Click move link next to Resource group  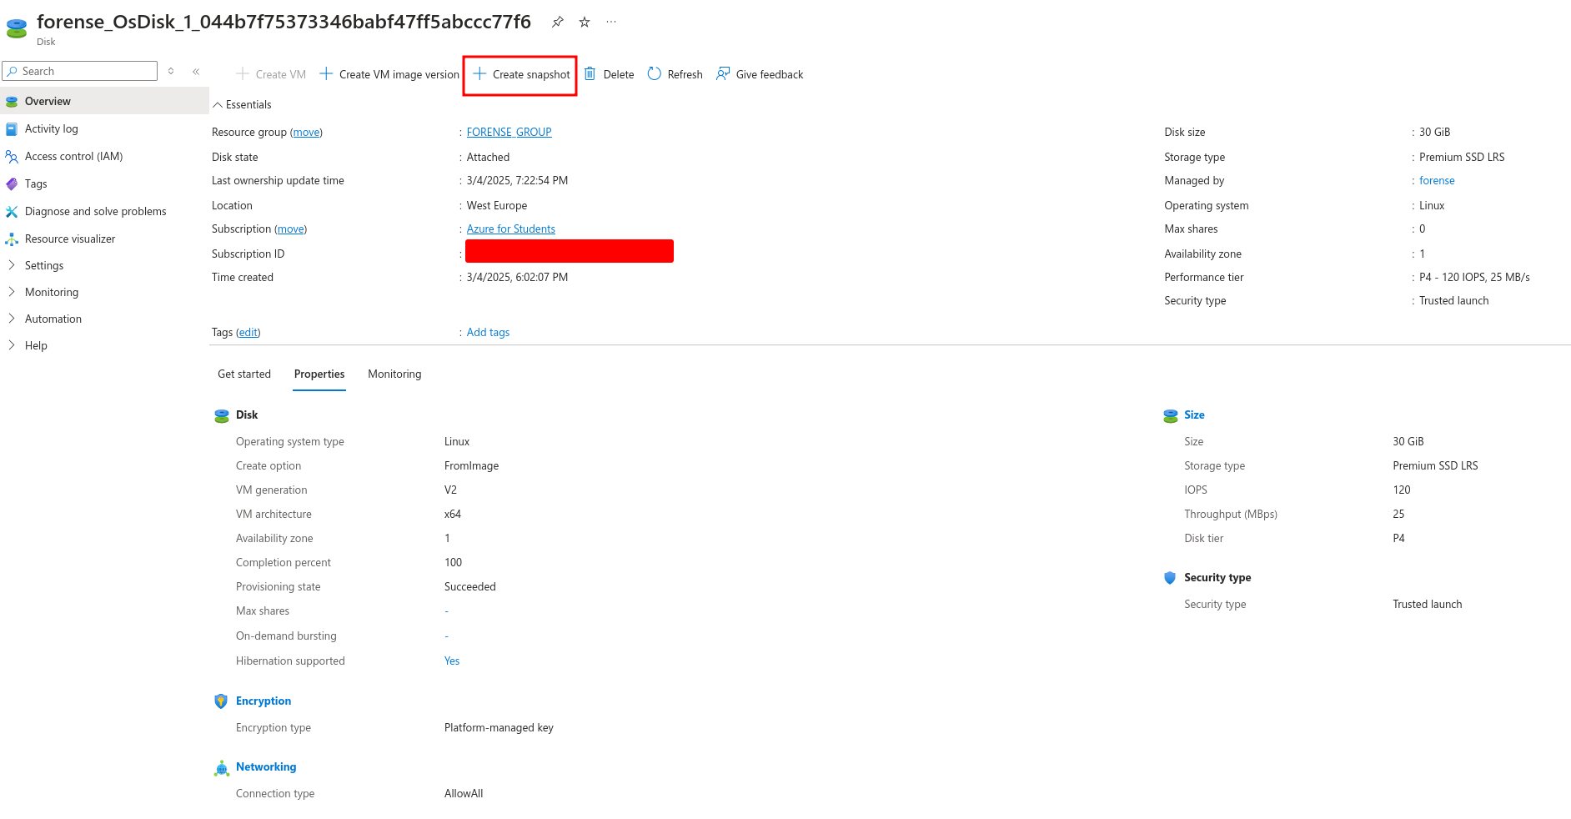pos(306,132)
